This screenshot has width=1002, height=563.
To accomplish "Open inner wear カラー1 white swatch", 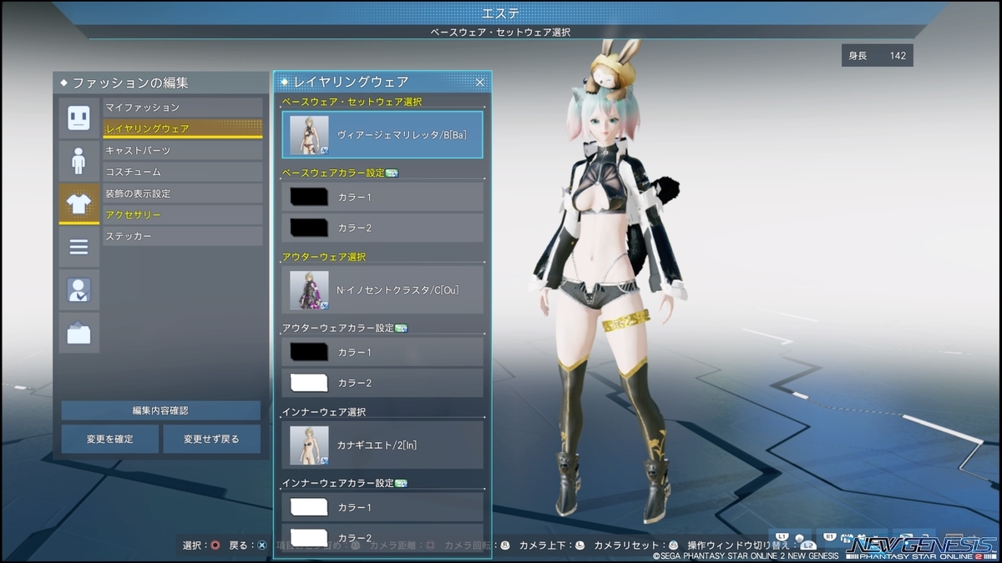I will click(309, 507).
